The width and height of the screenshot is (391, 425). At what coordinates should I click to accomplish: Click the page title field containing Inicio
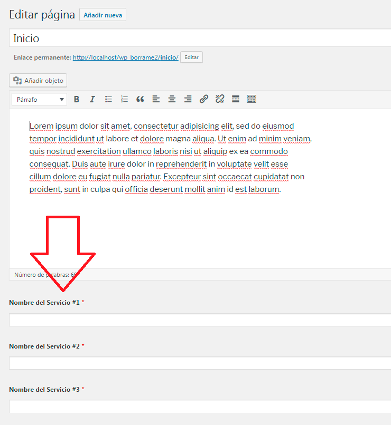(x=200, y=38)
